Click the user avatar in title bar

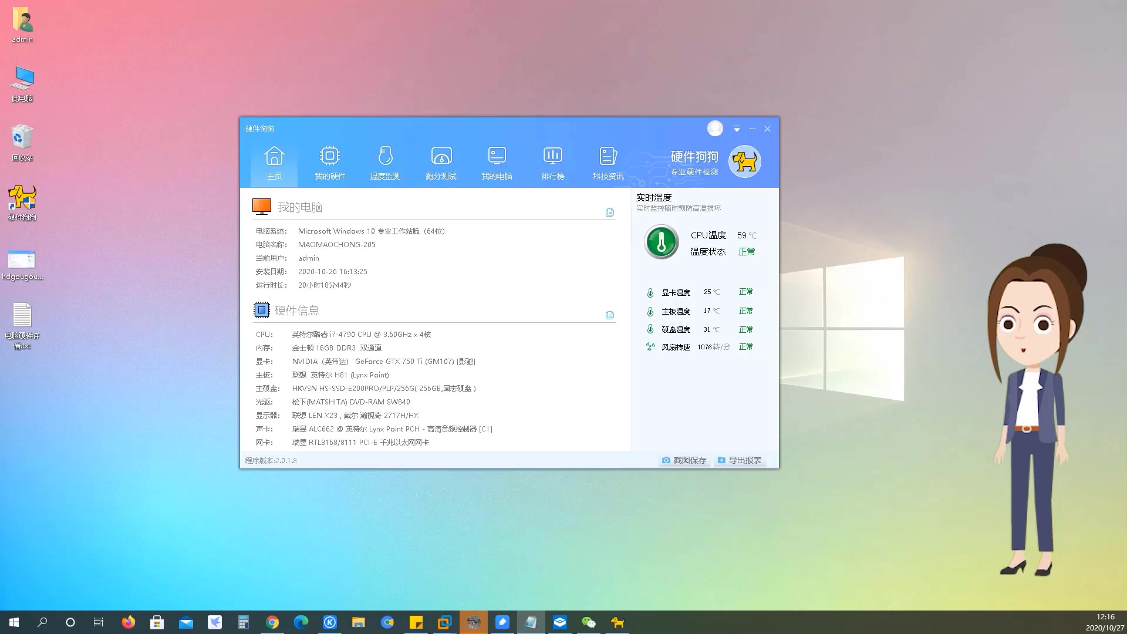coord(714,128)
